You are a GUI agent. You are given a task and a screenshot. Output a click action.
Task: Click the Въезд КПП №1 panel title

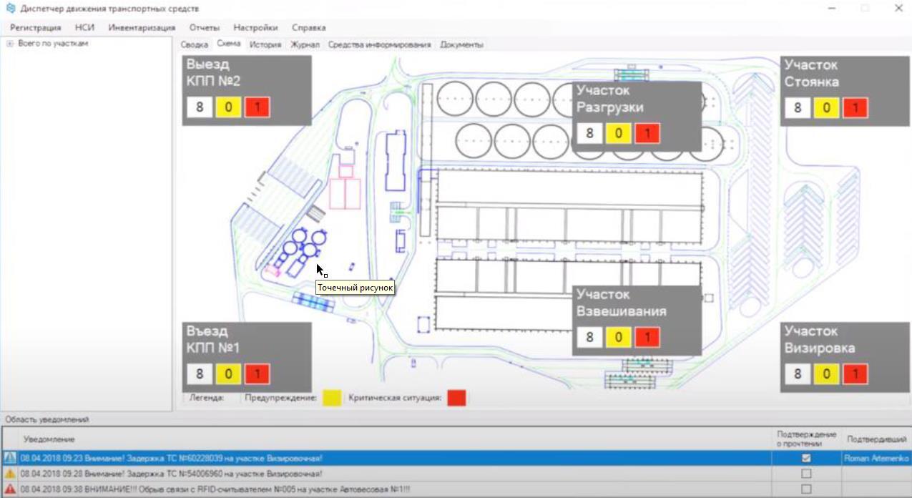click(x=213, y=339)
